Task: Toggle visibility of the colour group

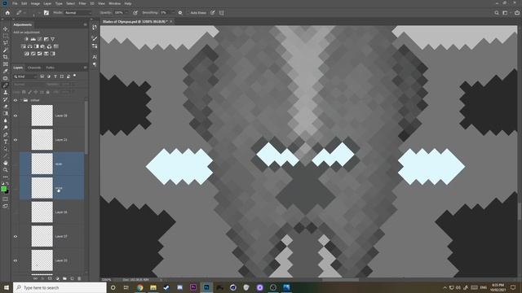Action: click(x=15, y=100)
